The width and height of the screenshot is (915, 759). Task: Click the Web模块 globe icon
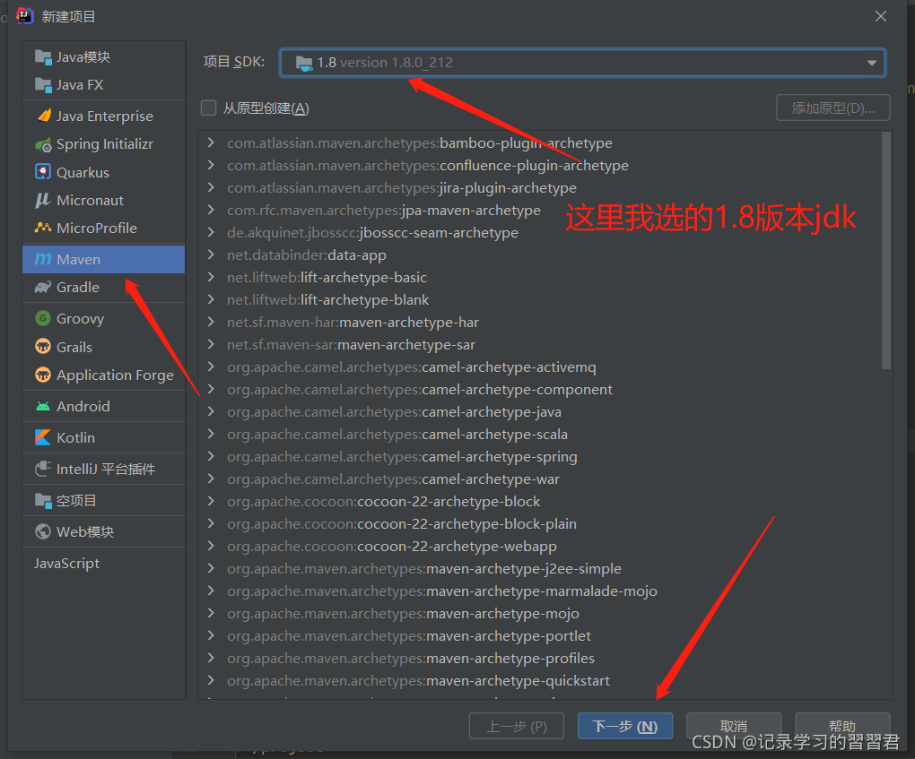point(43,531)
